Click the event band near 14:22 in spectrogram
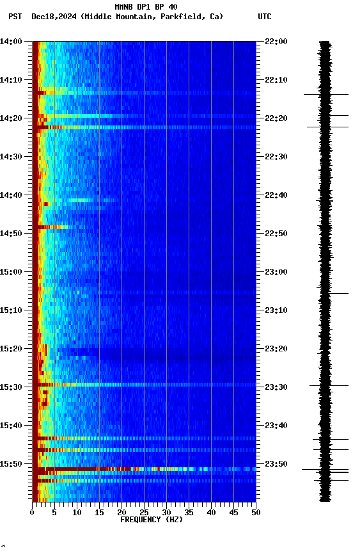353x553 pixels. (144, 127)
